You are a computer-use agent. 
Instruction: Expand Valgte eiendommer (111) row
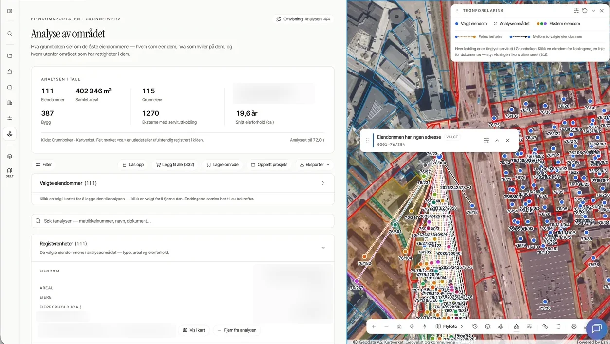tap(182, 183)
